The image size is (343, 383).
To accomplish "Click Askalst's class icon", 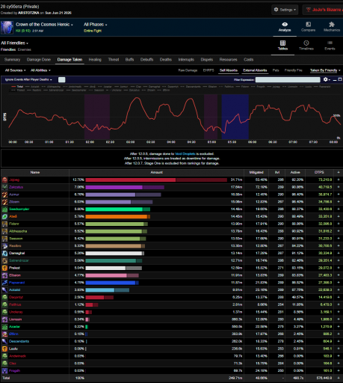I will (4, 290).
